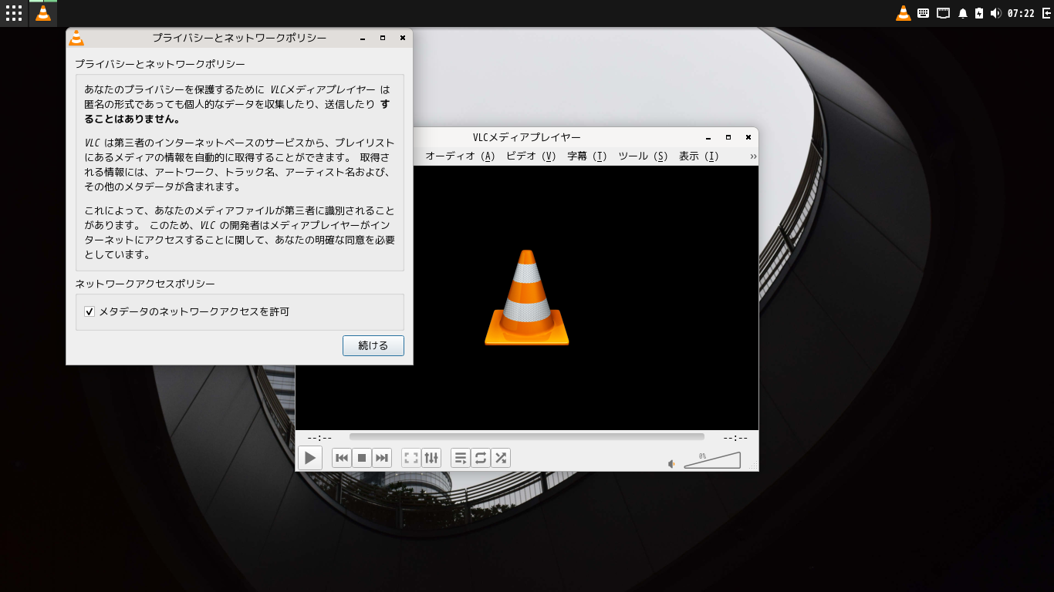This screenshot has height=592, width=1054.
Task: Start playback with the VLC play button
Action: (310, 458)
